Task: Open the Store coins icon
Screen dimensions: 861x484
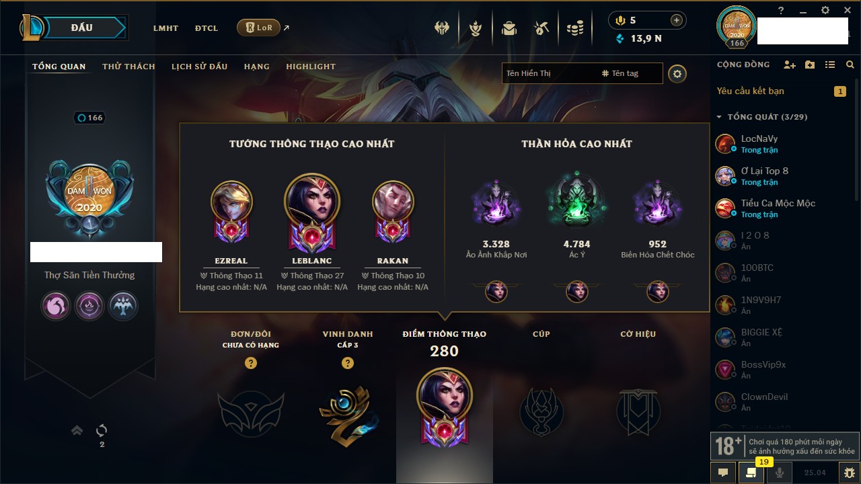Action: coord(574,28)
